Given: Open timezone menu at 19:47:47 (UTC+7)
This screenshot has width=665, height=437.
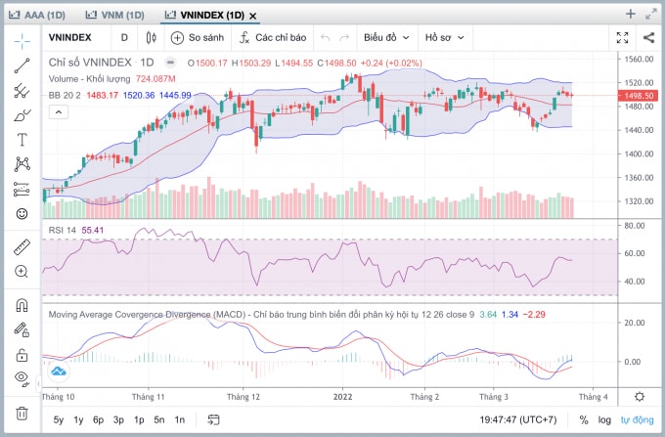Looking at the screenshot, I should (x=518, y=420).
